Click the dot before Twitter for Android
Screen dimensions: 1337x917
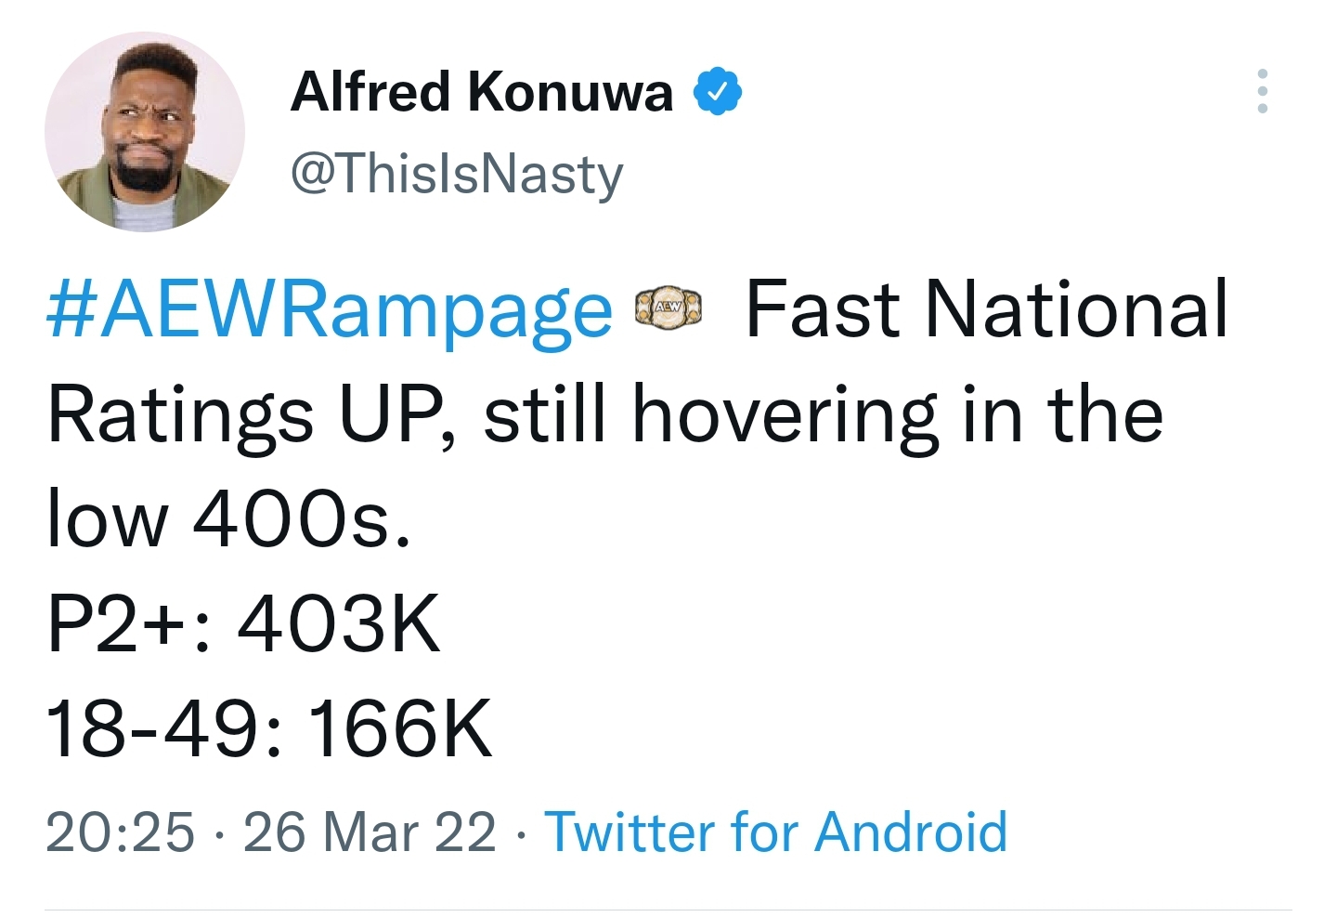pos(521,833)
